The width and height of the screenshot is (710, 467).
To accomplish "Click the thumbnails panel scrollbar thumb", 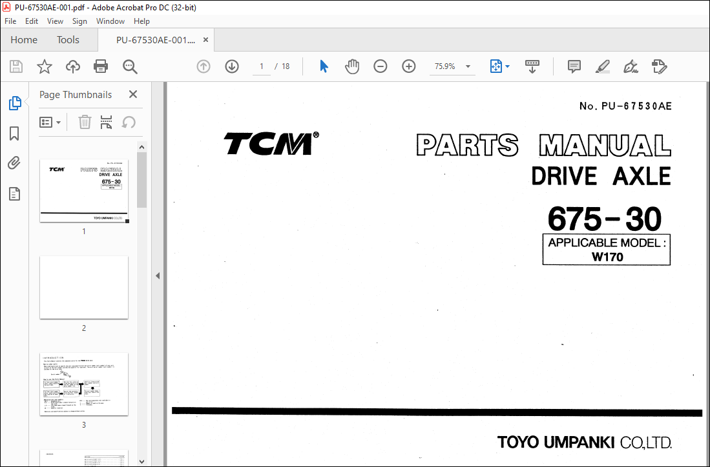I will [141, 180].
